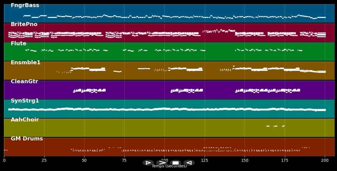Screen dimensions: 337x171
Task: Click the 150 tick on the time axis
Action: pos(245,160)
